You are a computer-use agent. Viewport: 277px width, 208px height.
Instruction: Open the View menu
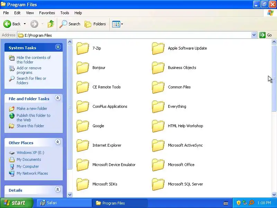30,13
